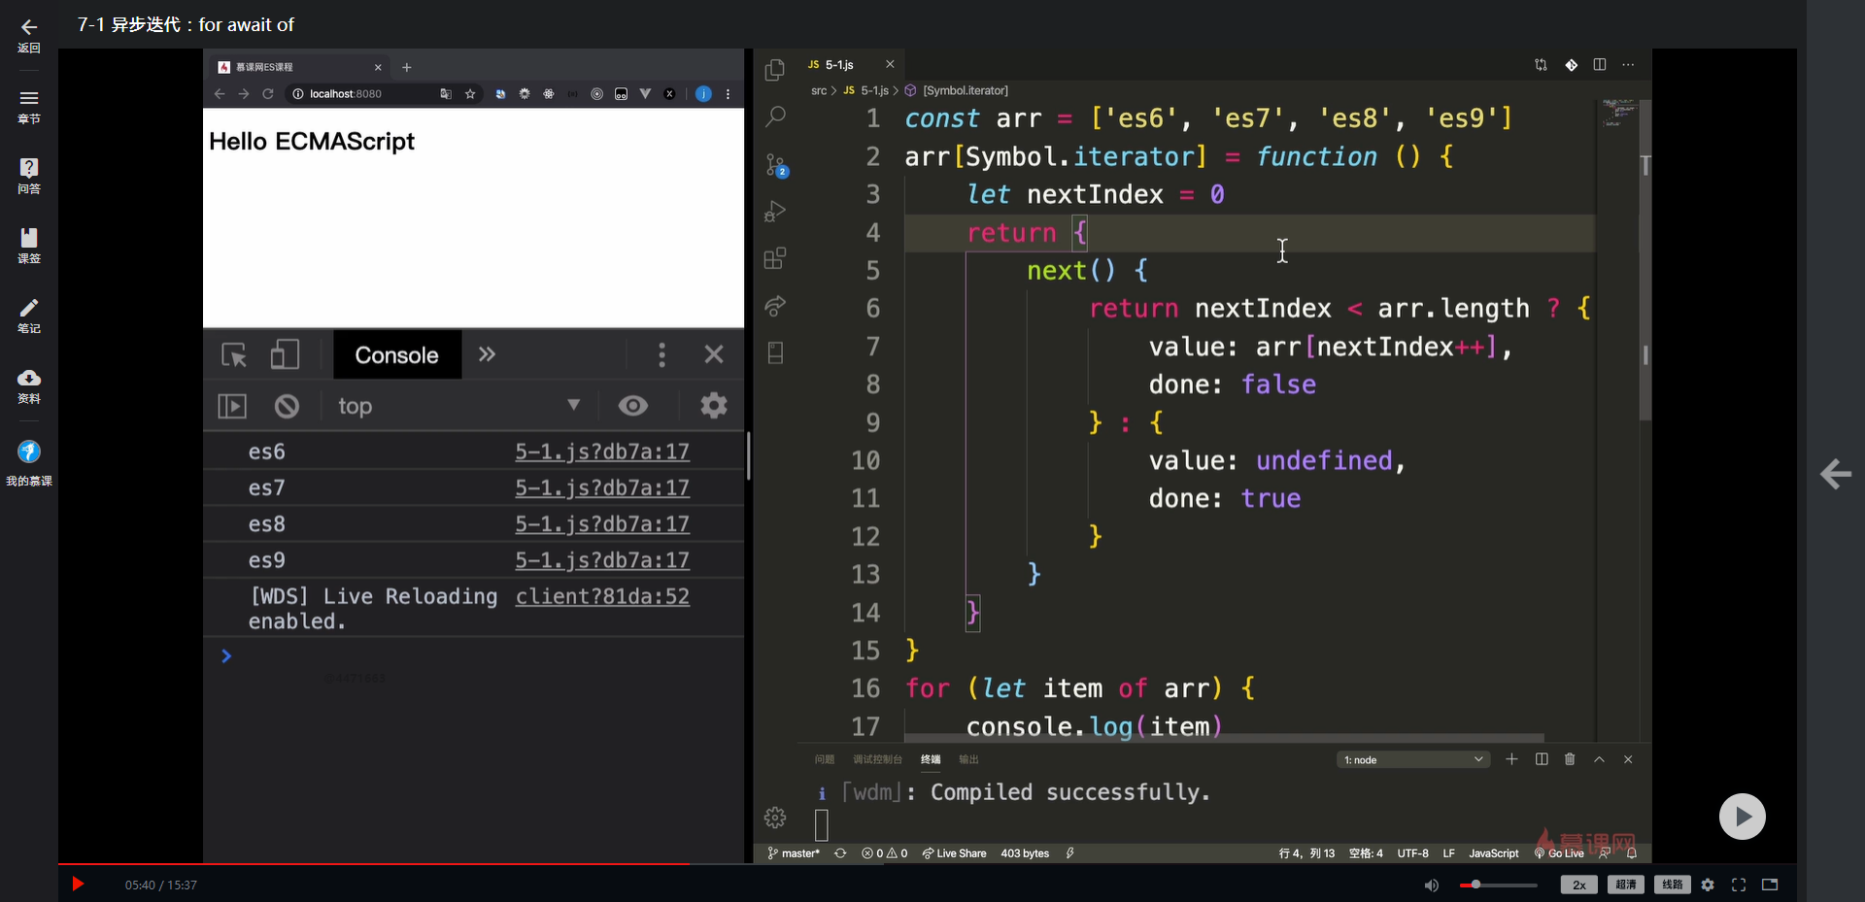Open the 笔记 notes panel
The width and height of the screenshot is (1865, 902).
click(x=29, y=316)
